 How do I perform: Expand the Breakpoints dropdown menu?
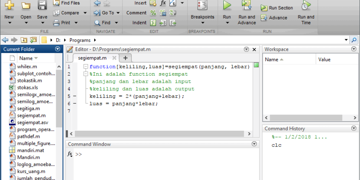click(202, 23)
